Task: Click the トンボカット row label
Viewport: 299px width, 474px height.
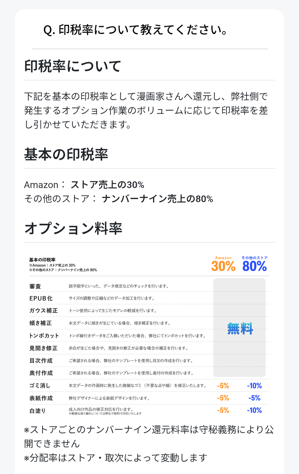Action: [x=44, y=336]
